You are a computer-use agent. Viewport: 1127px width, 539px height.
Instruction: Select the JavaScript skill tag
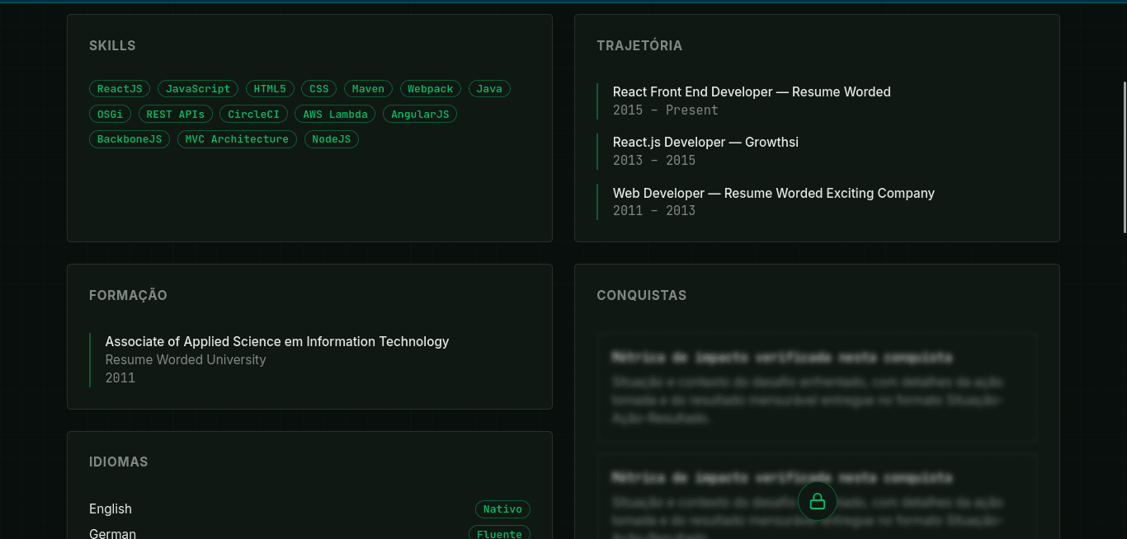[x=198, y=89]
